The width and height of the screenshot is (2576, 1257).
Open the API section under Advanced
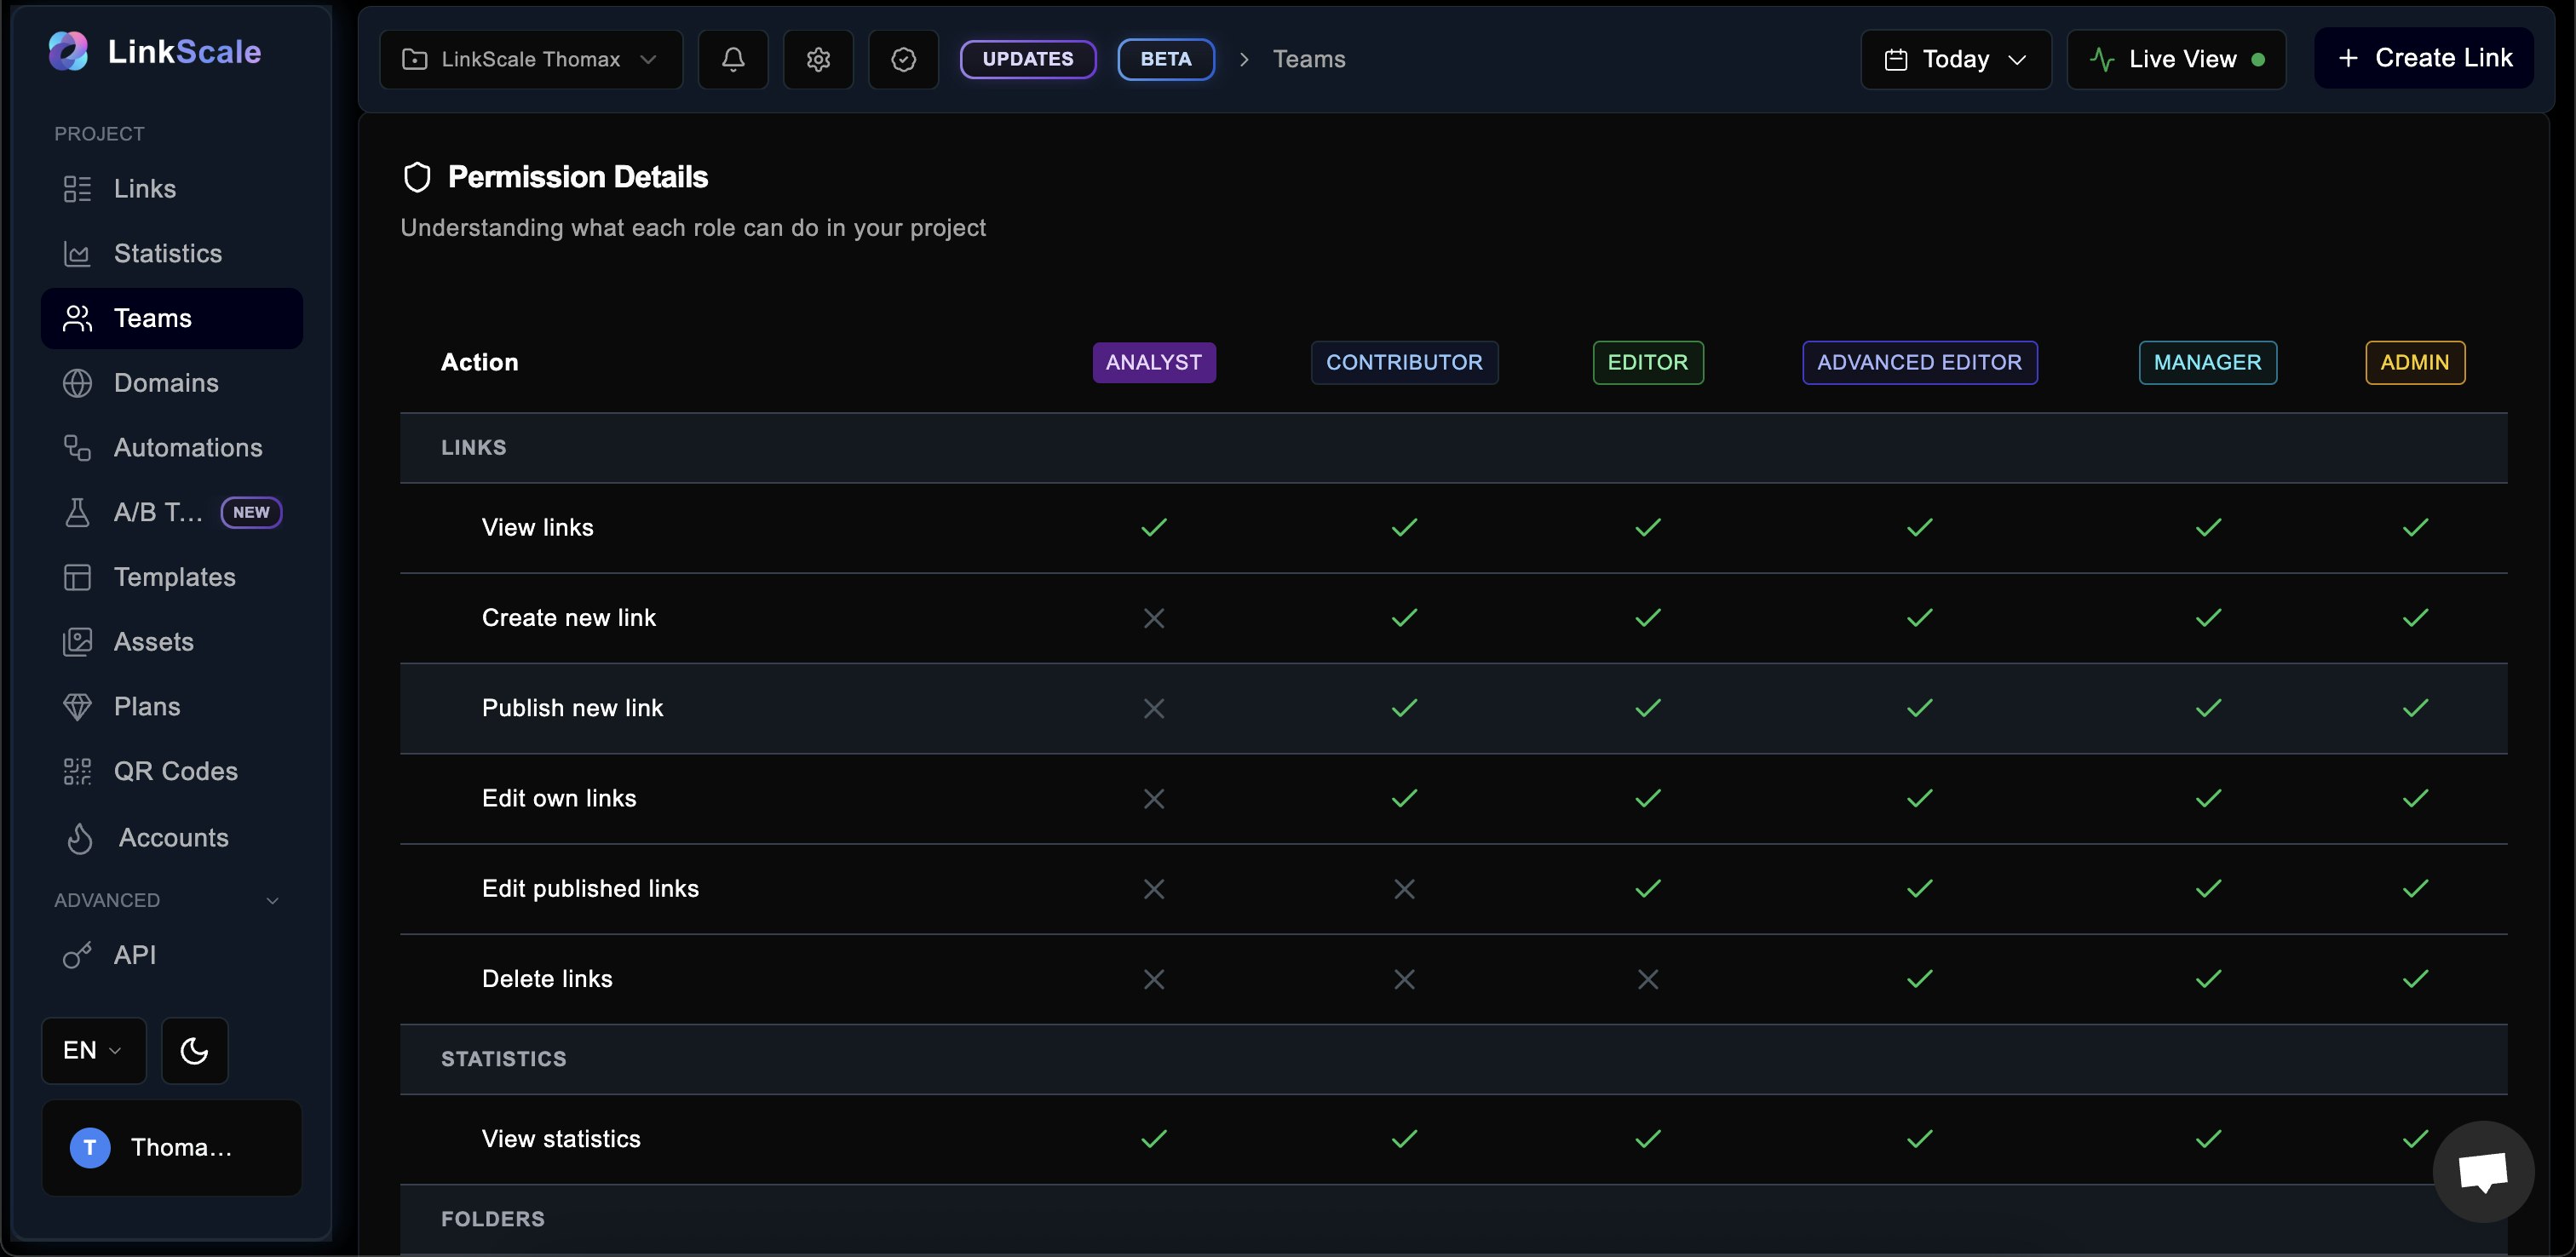point(135,954)
